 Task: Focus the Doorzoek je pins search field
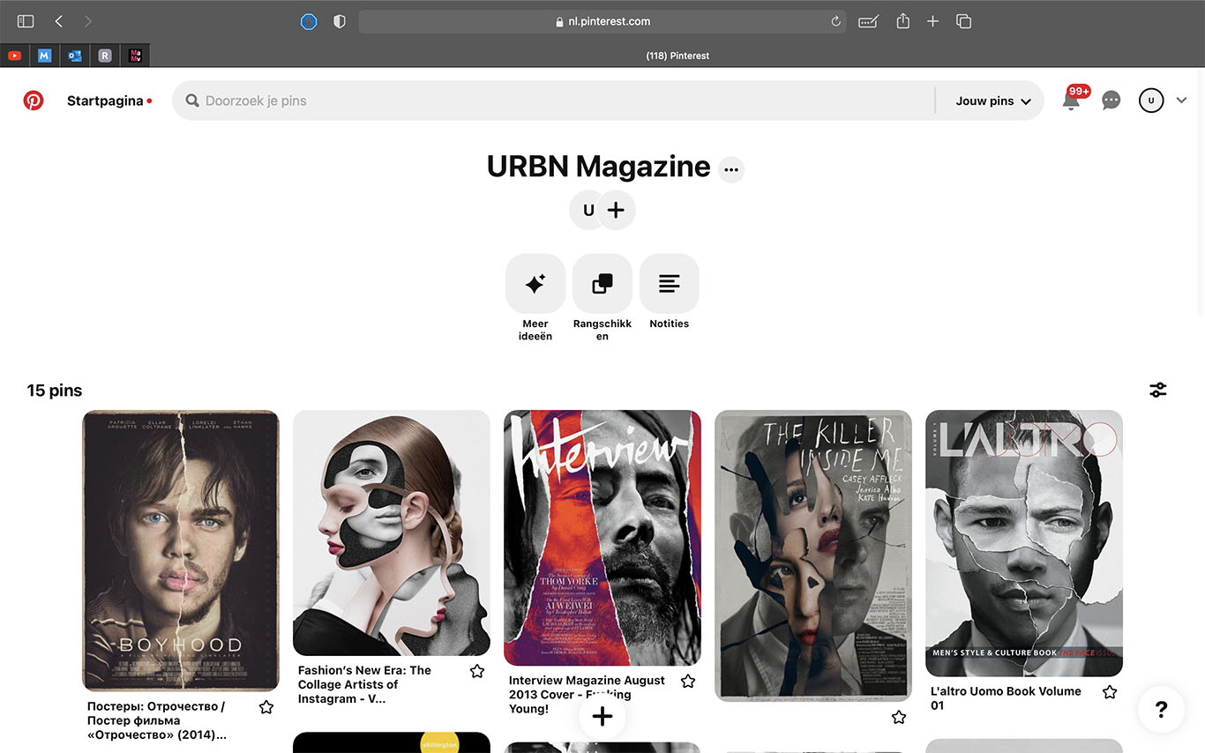556,101
